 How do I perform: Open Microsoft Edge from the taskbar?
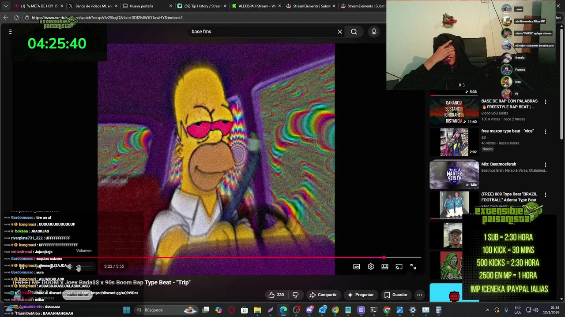pos(283,310)
